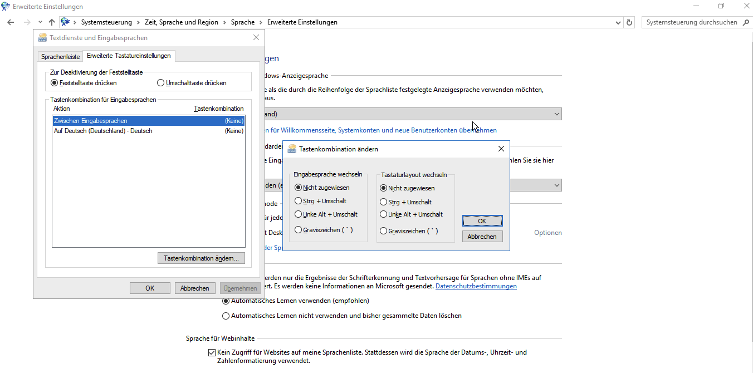
Task: Select Feststelltaste drücken option
Action: pyautogui.click(x=84, y=83)
